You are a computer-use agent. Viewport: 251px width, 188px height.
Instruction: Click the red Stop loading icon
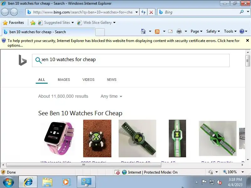pyautogui.click(x=151, y=12)
